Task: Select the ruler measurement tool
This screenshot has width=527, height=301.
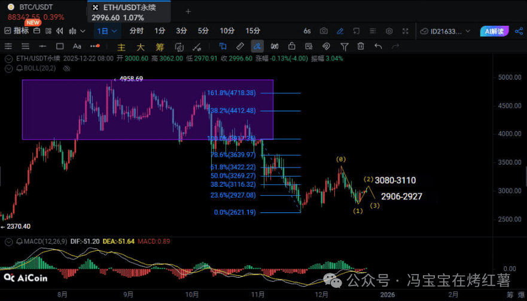Action: pyautogui.click(x=240, y=46)
